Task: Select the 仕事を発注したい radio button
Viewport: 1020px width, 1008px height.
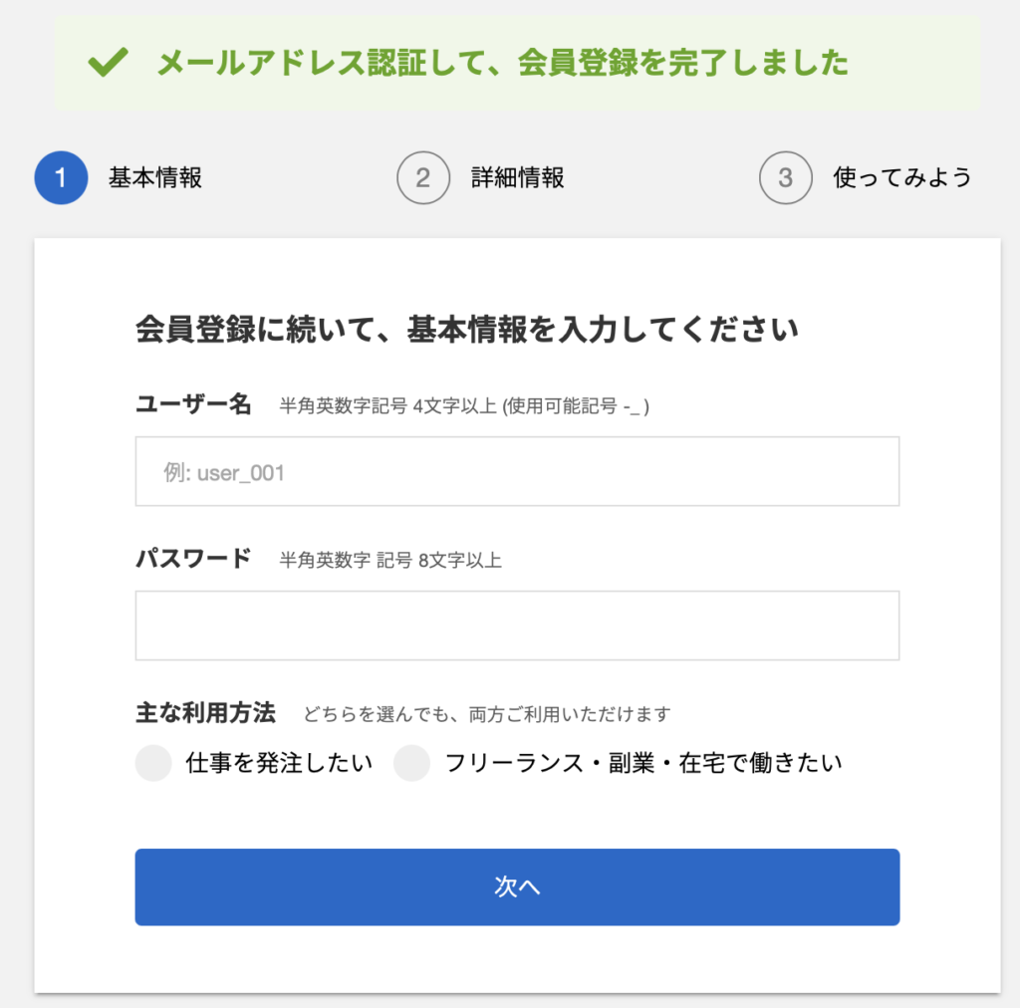Action: 153,763
